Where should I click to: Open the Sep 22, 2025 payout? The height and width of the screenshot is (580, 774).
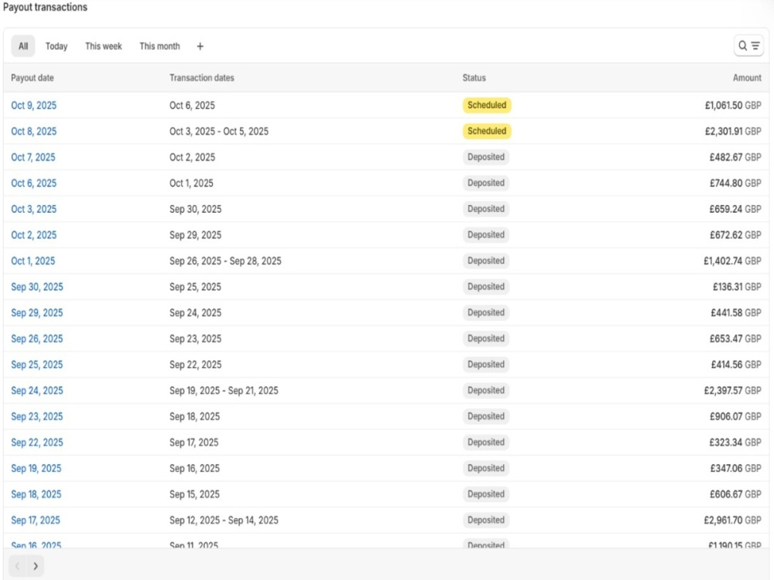37,442
